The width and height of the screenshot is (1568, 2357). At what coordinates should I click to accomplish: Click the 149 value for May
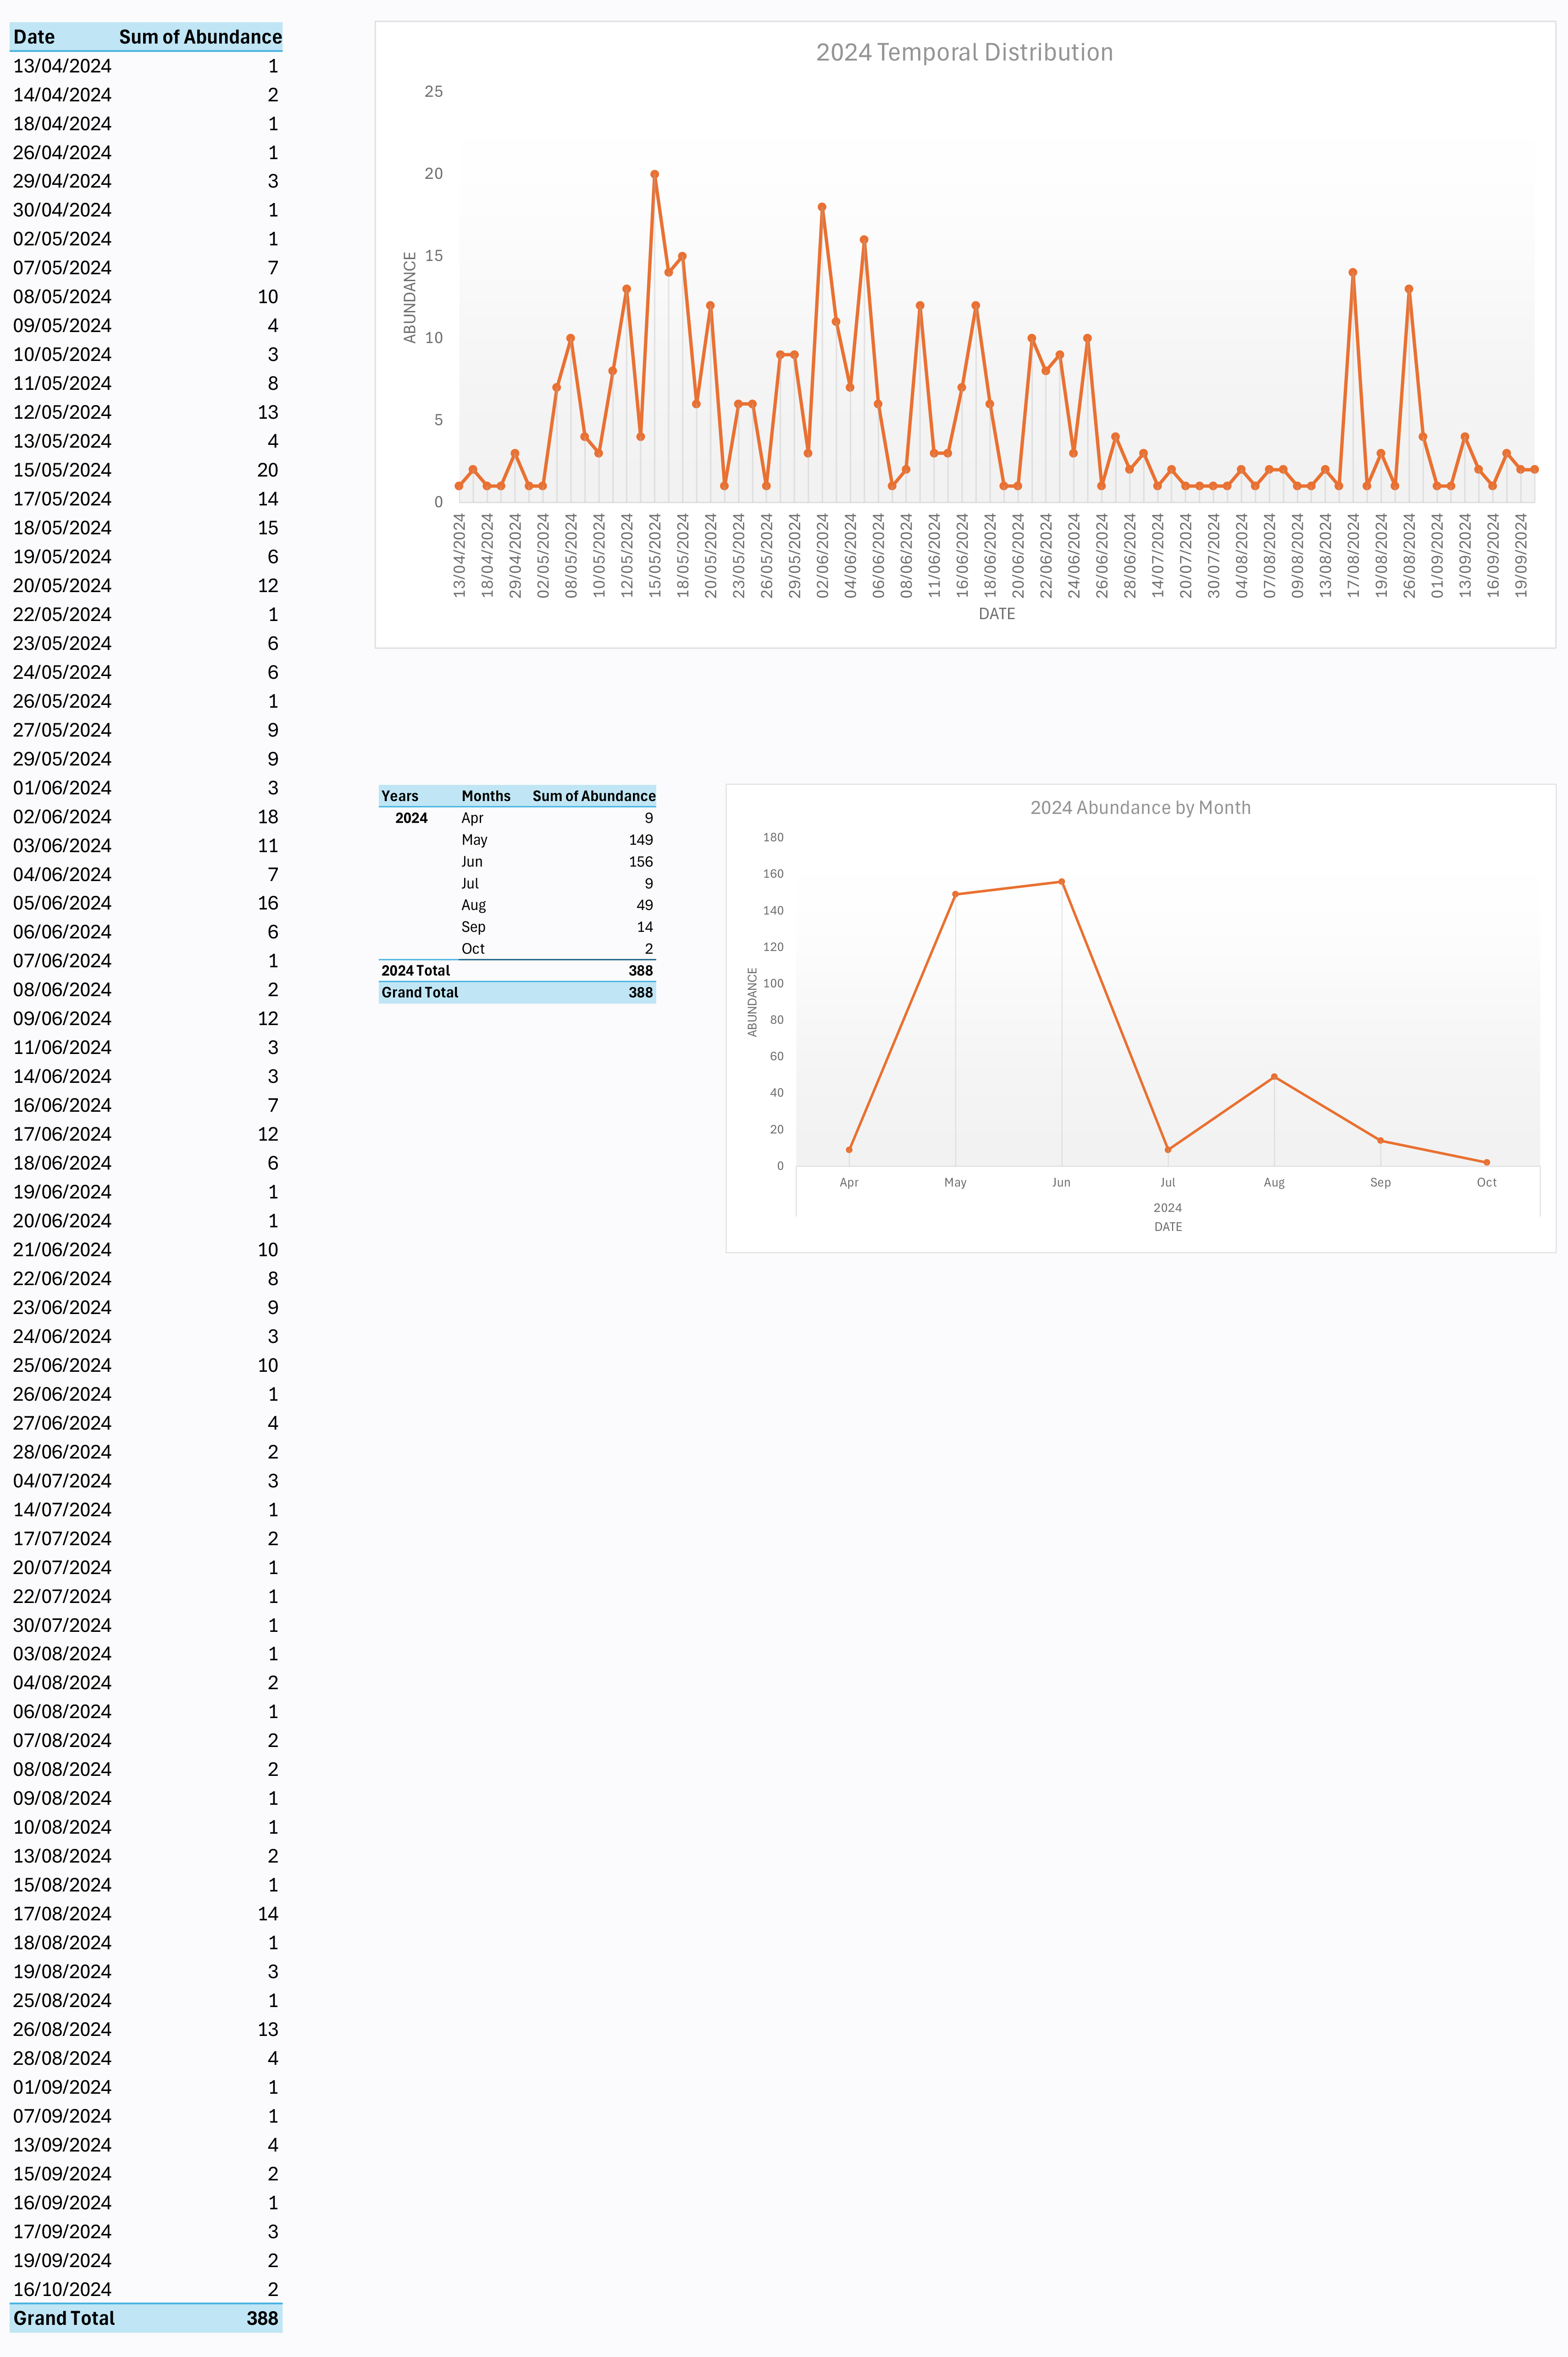click(x=641, y=840)
